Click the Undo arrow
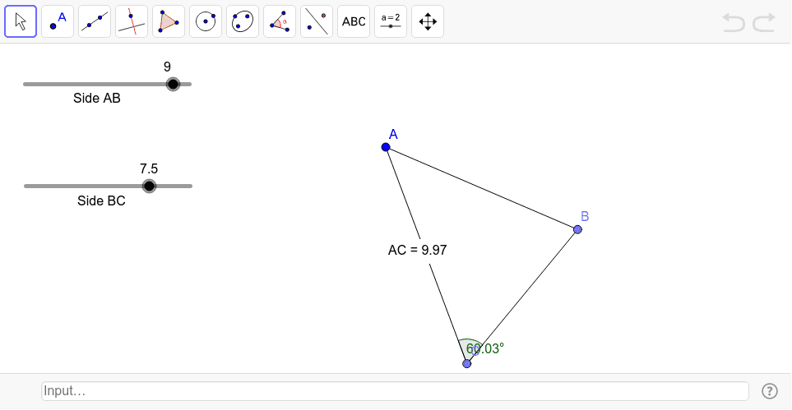This screenshot has width=792, height=410. [x=734, y=23]
